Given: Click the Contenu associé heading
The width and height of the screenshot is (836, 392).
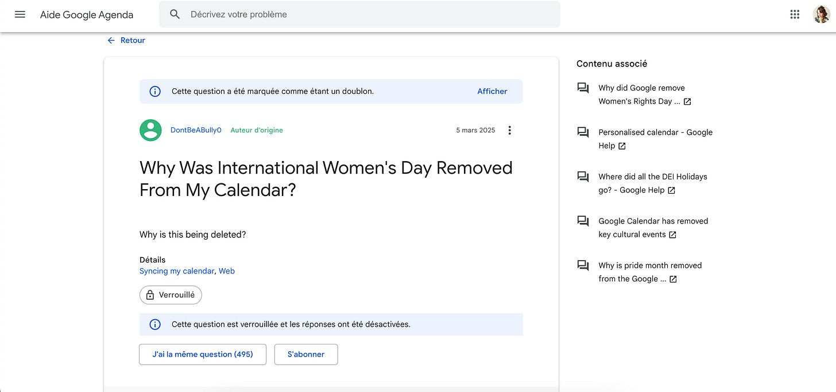Looking at the screenshot, I should [x=611, y=64].
